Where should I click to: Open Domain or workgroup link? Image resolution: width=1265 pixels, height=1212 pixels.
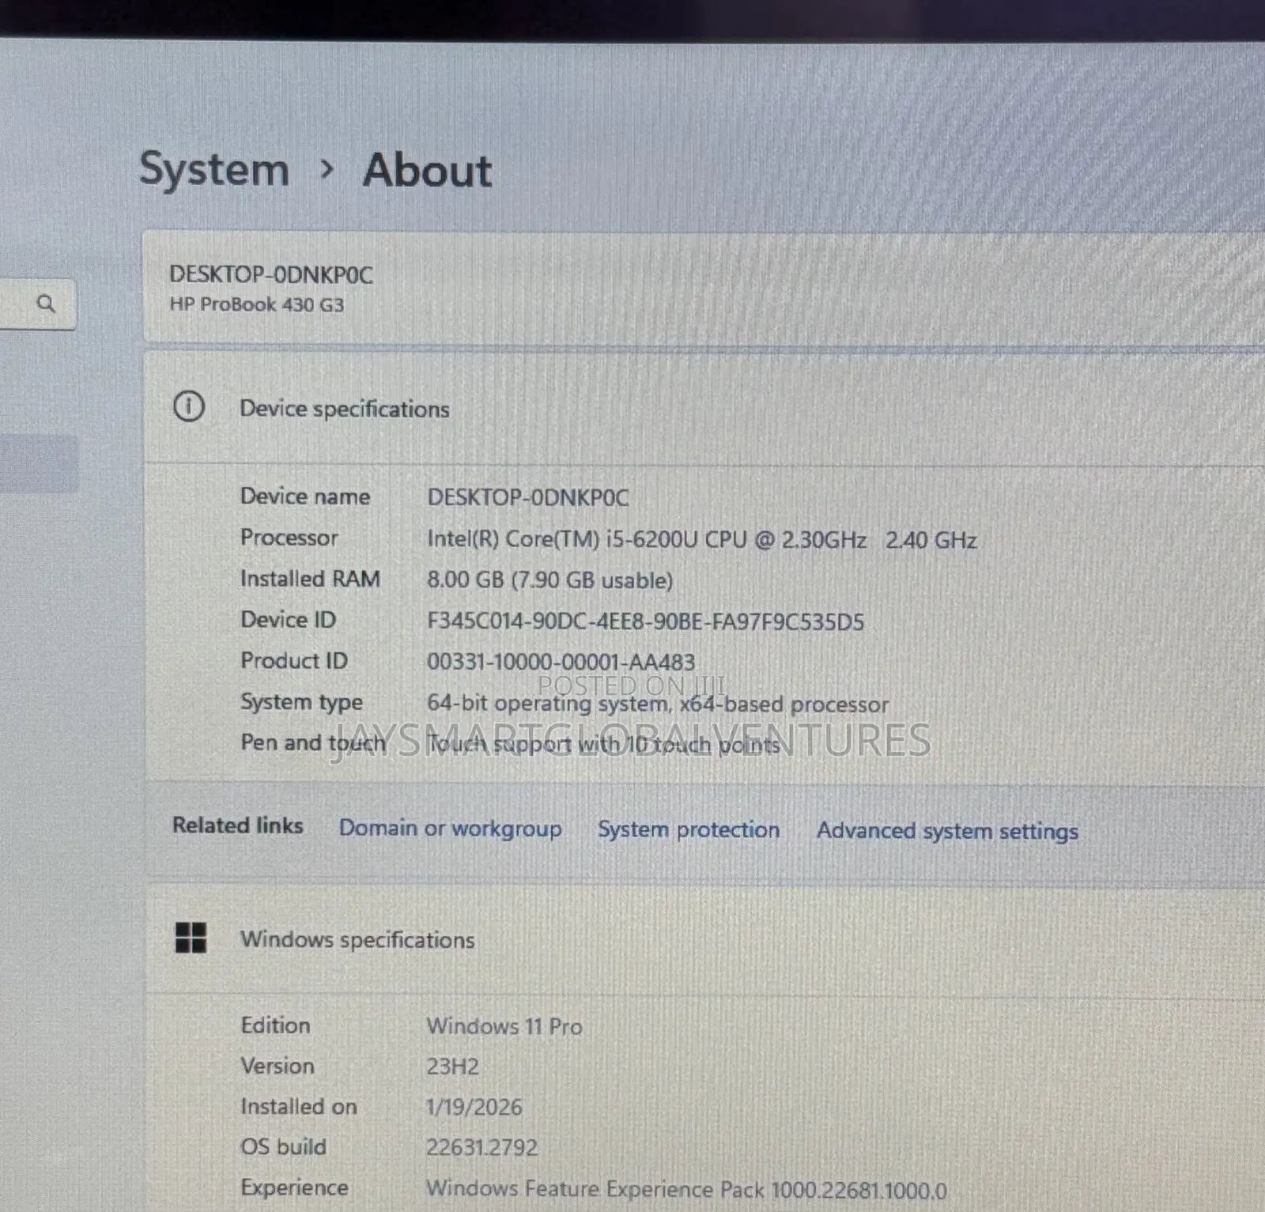[451, 828]
